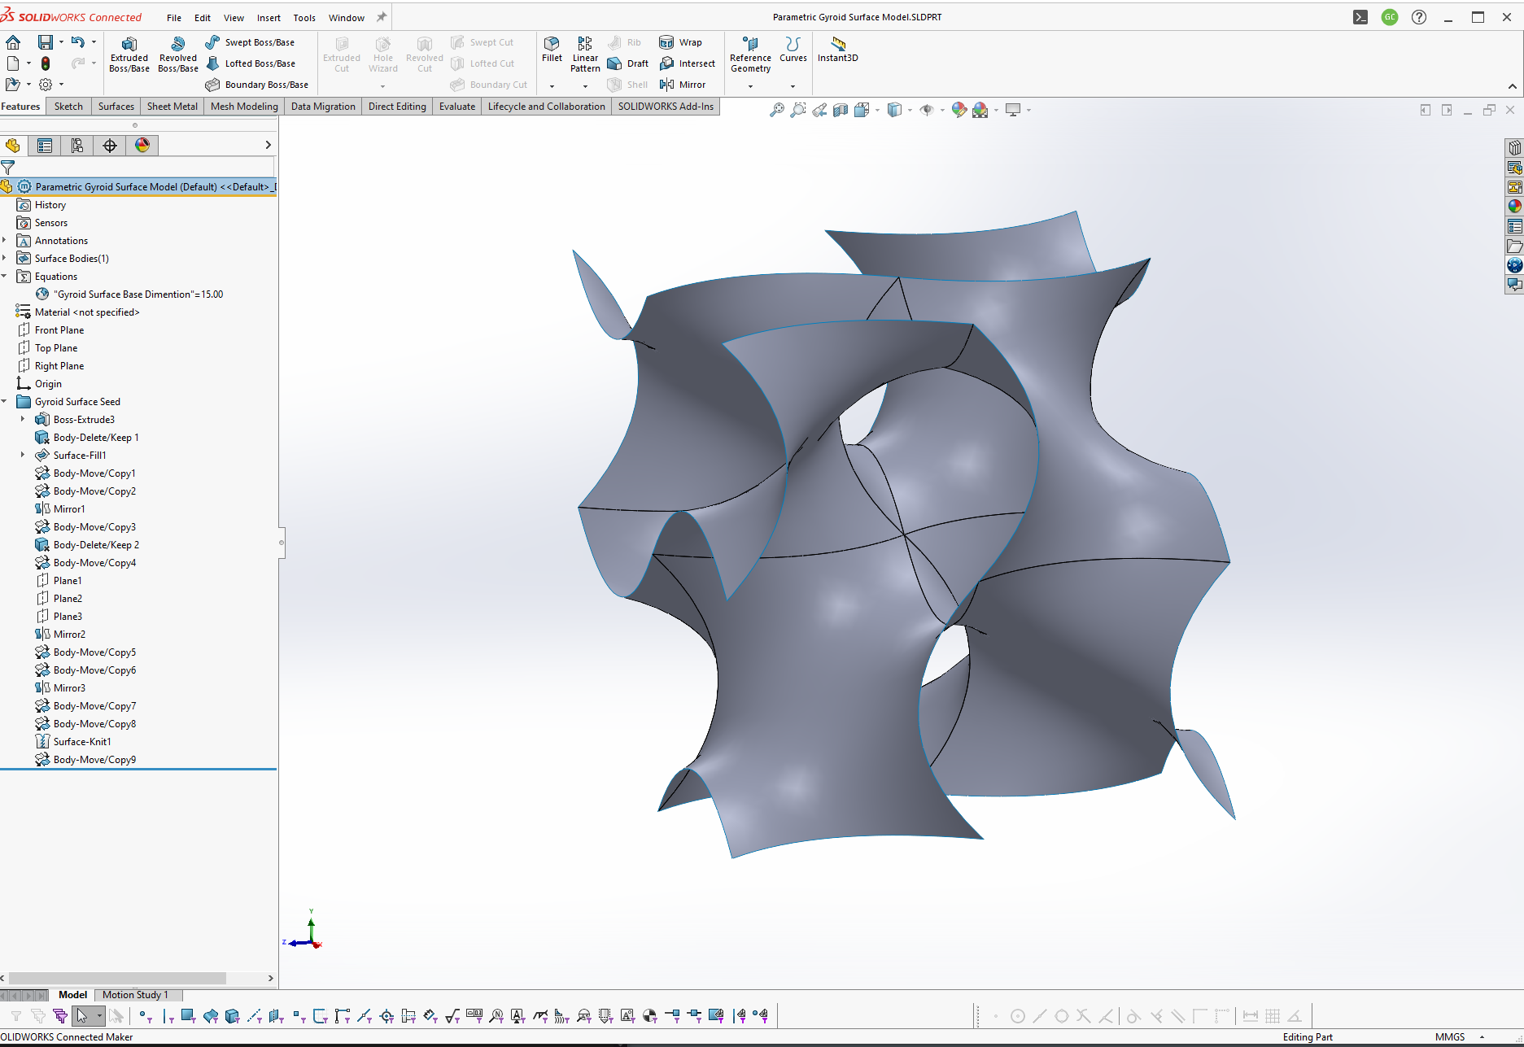
Task: Select Surface-Knit1 in the feature tree
Action: [82, 742]
